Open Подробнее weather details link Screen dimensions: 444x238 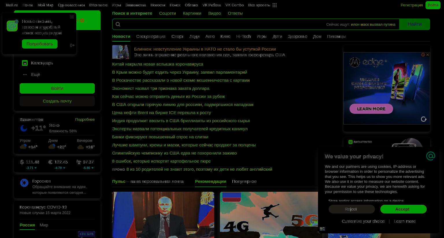click(85, 120)
